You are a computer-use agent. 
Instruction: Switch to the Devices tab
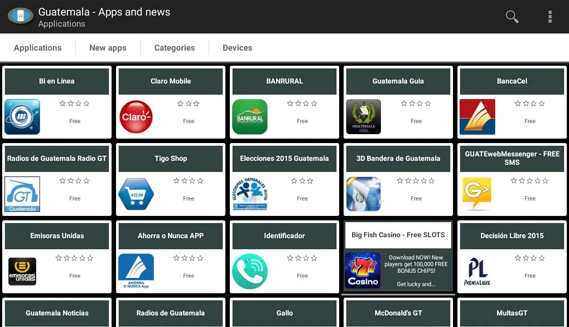[x=237, y=48]
